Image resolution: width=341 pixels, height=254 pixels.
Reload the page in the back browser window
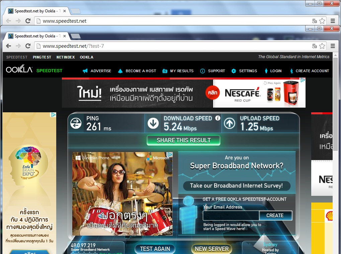[28, 21]
